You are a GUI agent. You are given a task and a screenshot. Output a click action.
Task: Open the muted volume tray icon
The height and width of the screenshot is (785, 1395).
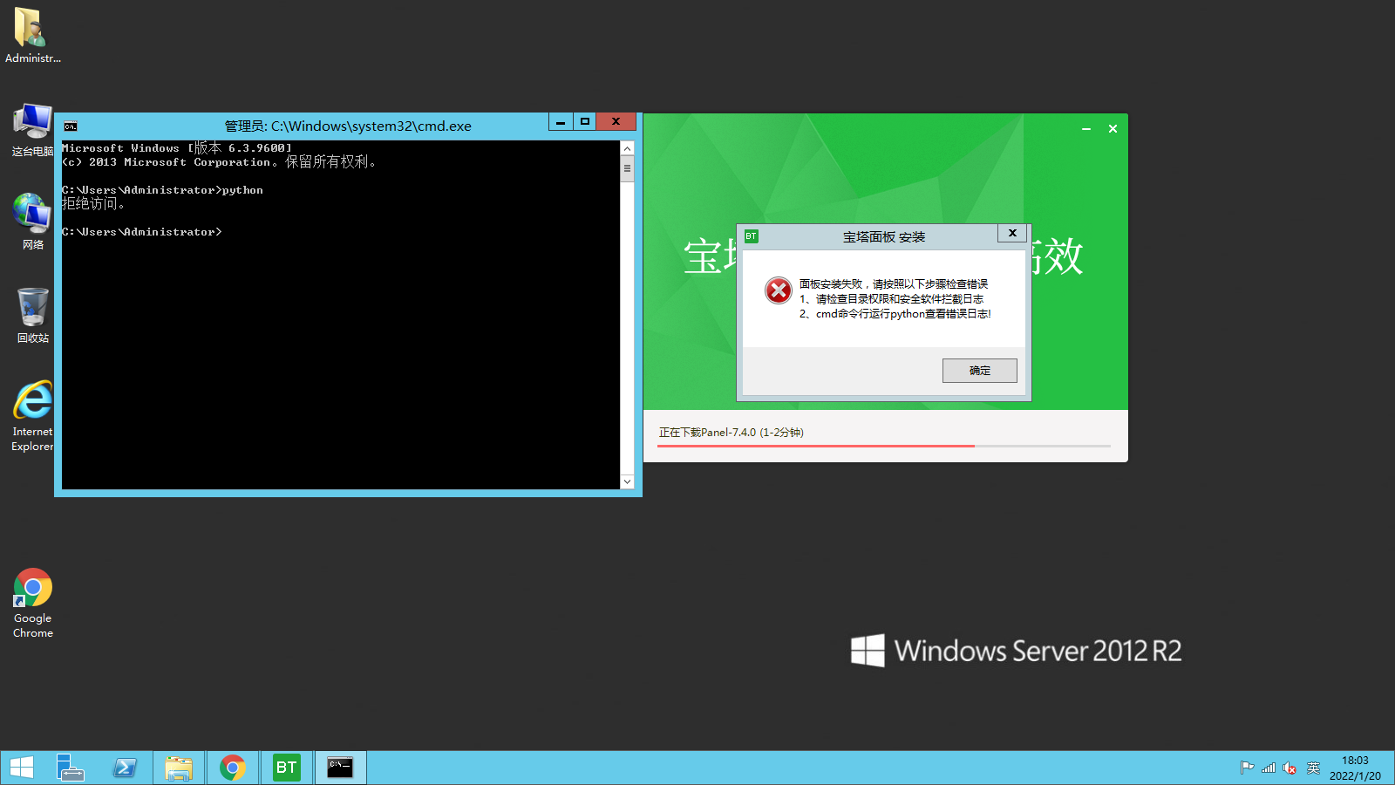pyautogui.click(x=1290, y=768)
